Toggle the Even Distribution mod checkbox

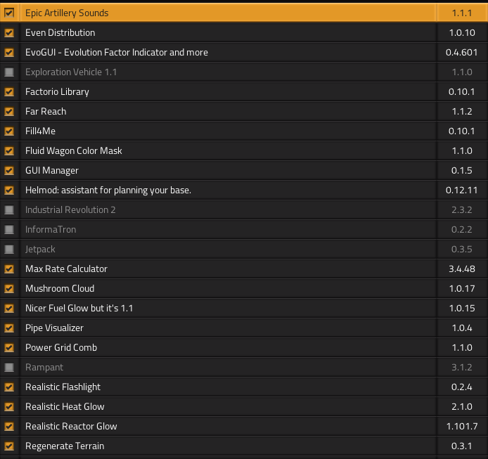coord(9,32)
